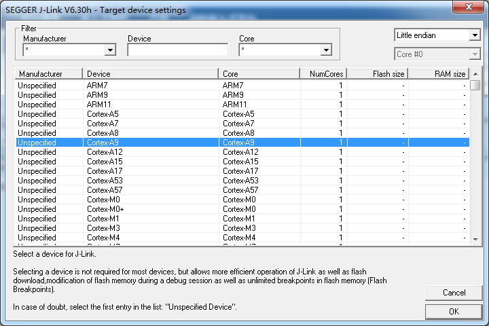The height and width of the screenshot is (326, 489).
Task: Select the Cortex-A7 device row
Action: click(x=242, y=124)
